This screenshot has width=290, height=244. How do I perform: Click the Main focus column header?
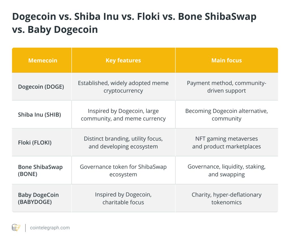227,60
